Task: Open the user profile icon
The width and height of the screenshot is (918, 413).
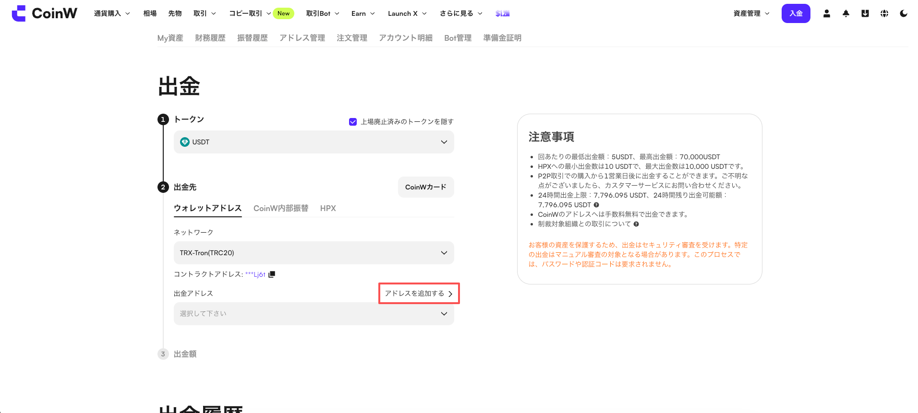Action: pos(827,13)
